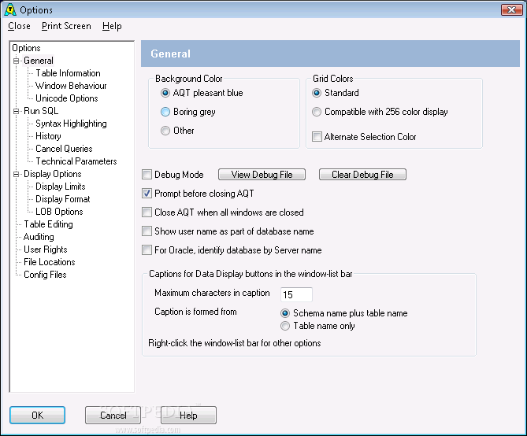
Task: Open Display Limits settings
Action: [x=61, y=187]
